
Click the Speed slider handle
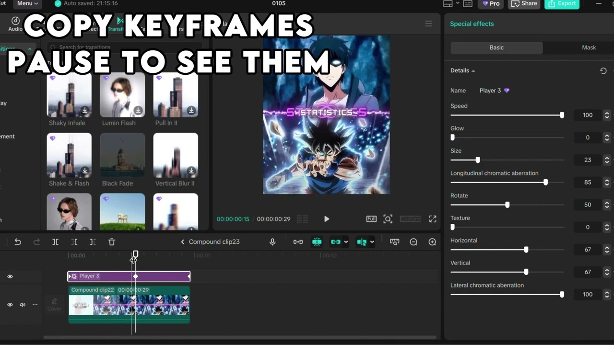(x=562, y=115)
